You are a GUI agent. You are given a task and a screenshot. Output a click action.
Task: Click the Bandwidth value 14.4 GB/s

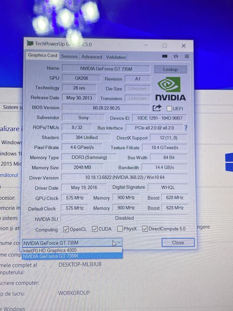pyautogui.click(x=165, y=167)
